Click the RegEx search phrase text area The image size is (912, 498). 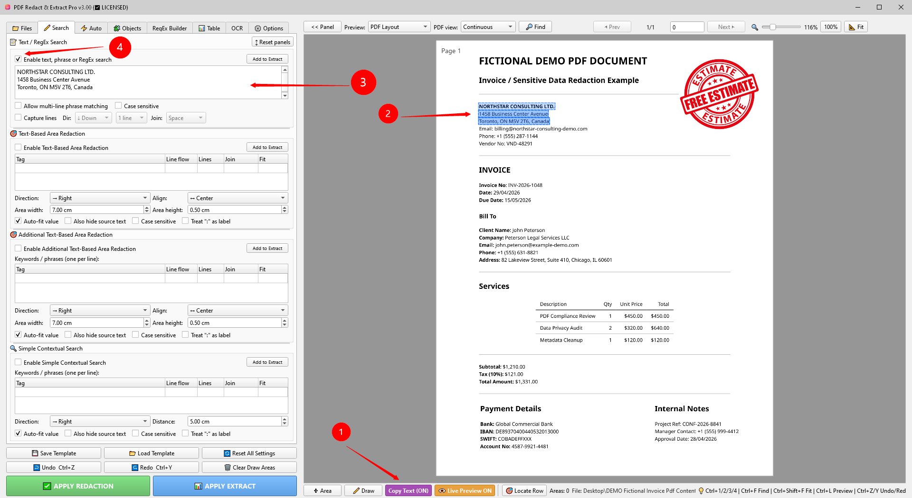[148, 83]
